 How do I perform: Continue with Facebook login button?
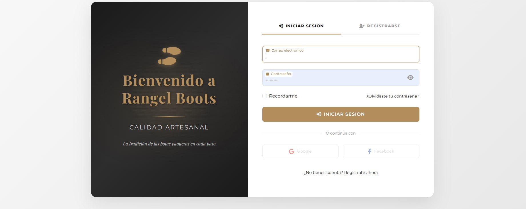[381, 151]
